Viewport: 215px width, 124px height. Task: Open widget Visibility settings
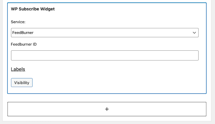click(x=22, y=83)
